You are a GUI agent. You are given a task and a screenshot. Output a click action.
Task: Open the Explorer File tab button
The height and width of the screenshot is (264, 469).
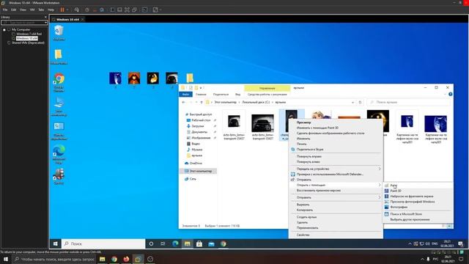tap(185, 95)
